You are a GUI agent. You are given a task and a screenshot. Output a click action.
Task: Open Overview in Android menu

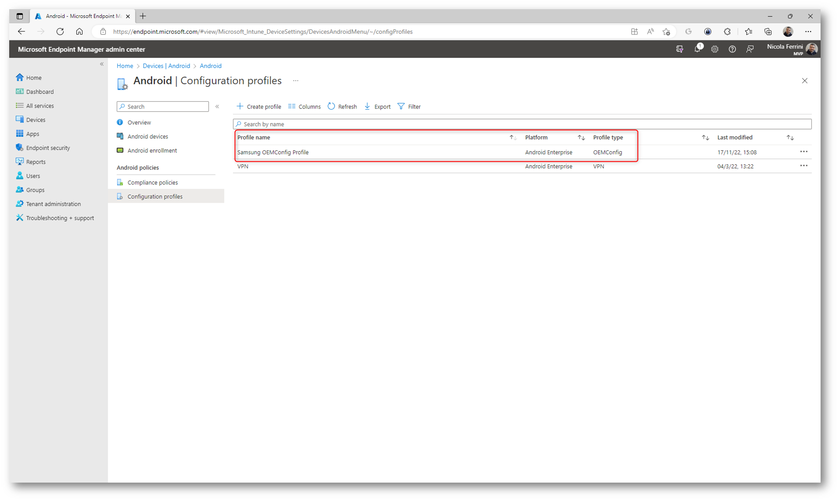(139, 122)
